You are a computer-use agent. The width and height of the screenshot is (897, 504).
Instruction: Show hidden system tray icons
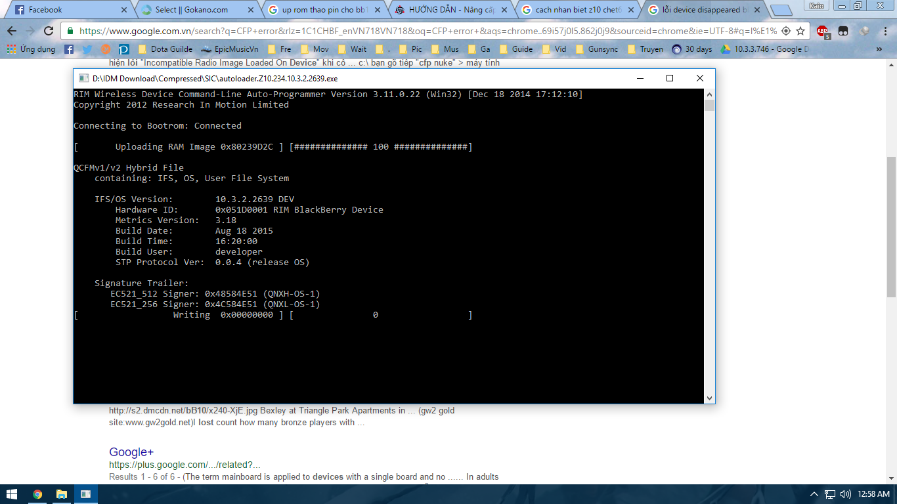814,494
